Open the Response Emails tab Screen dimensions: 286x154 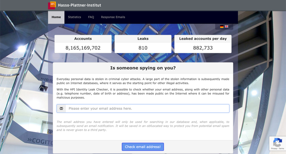(113, 17)
